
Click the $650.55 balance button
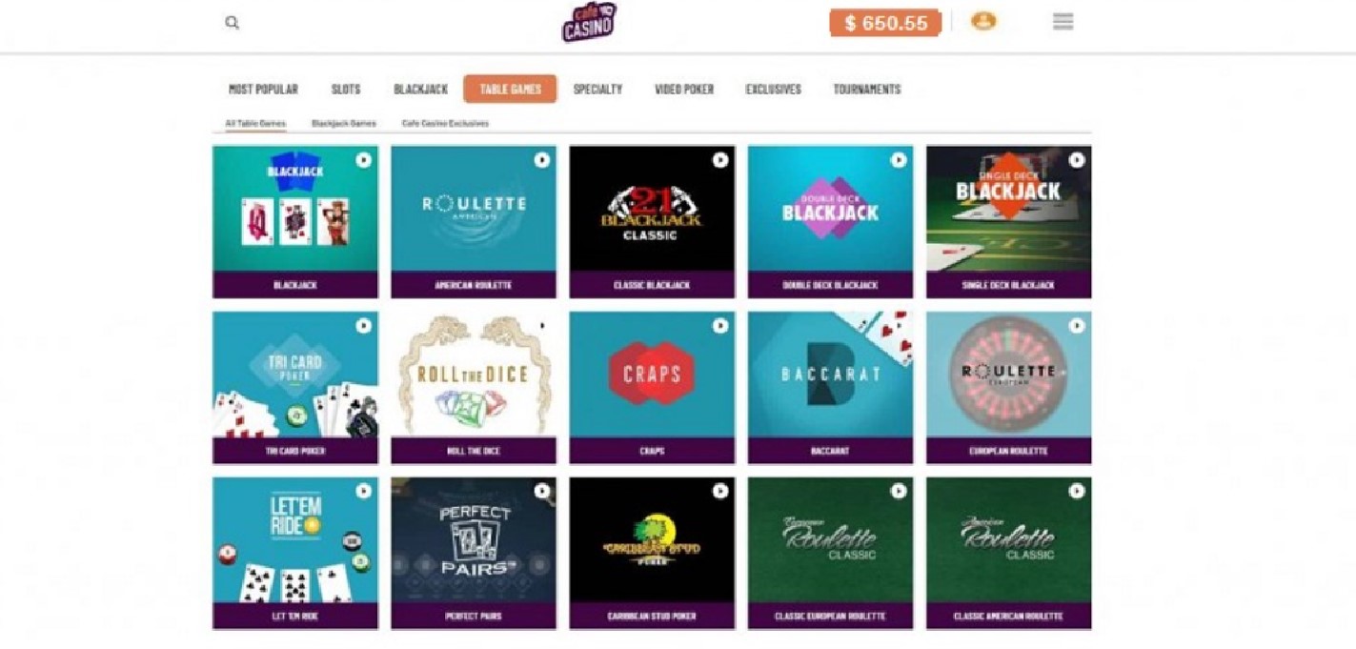point(885,23)
